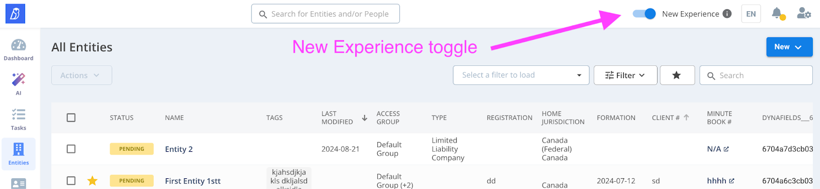Check the select-all header checkbox

pyautogui.click(x=71, y=117)
